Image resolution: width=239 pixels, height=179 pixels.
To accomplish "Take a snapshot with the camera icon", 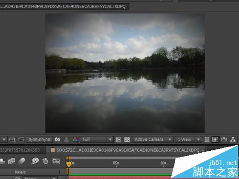I will [57, 139].
